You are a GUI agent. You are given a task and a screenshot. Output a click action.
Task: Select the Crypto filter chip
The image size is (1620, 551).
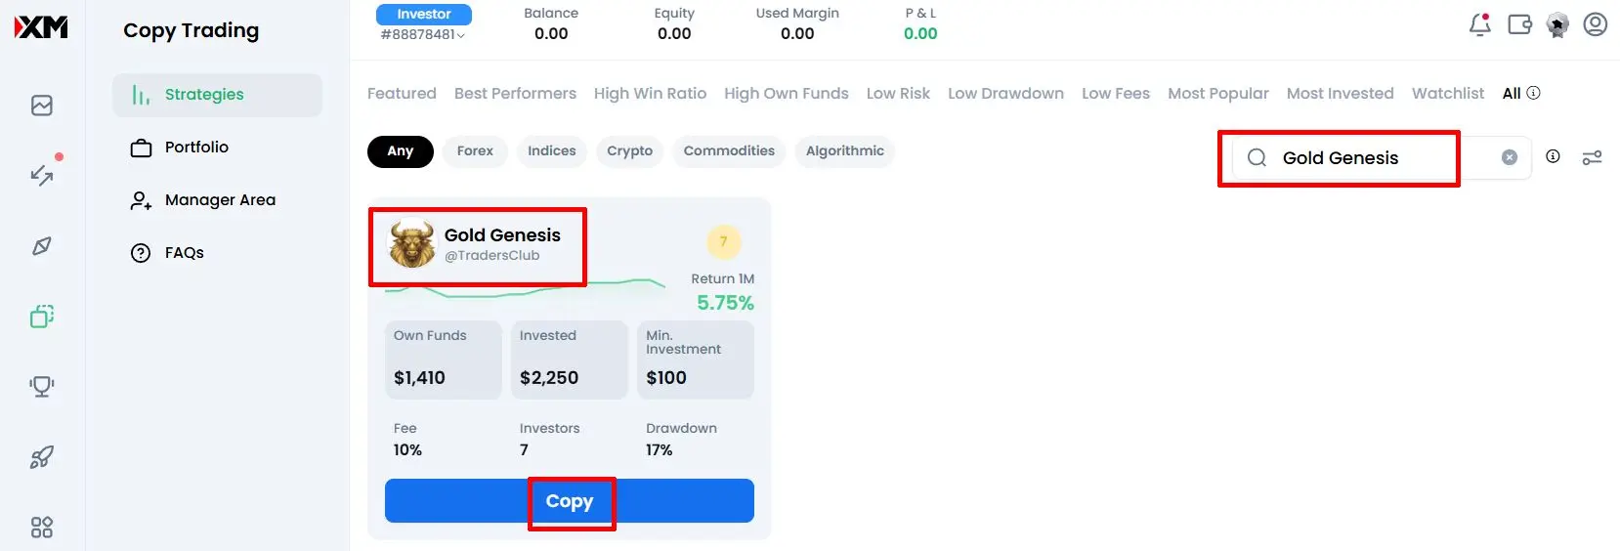[x=629, y=151]
